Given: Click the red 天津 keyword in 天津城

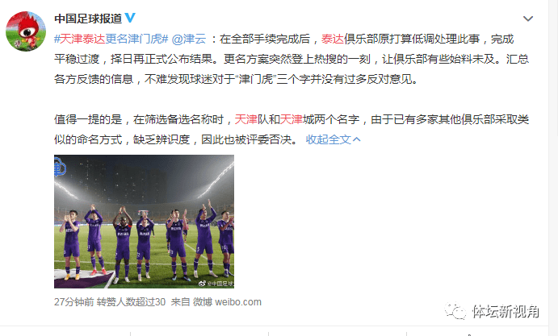Looking at the screenshot, I should coord(292,119).
